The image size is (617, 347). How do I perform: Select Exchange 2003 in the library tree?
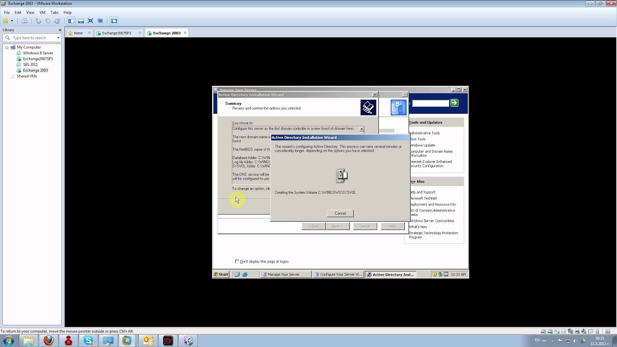pyautogui.click(x=35, y=70)
